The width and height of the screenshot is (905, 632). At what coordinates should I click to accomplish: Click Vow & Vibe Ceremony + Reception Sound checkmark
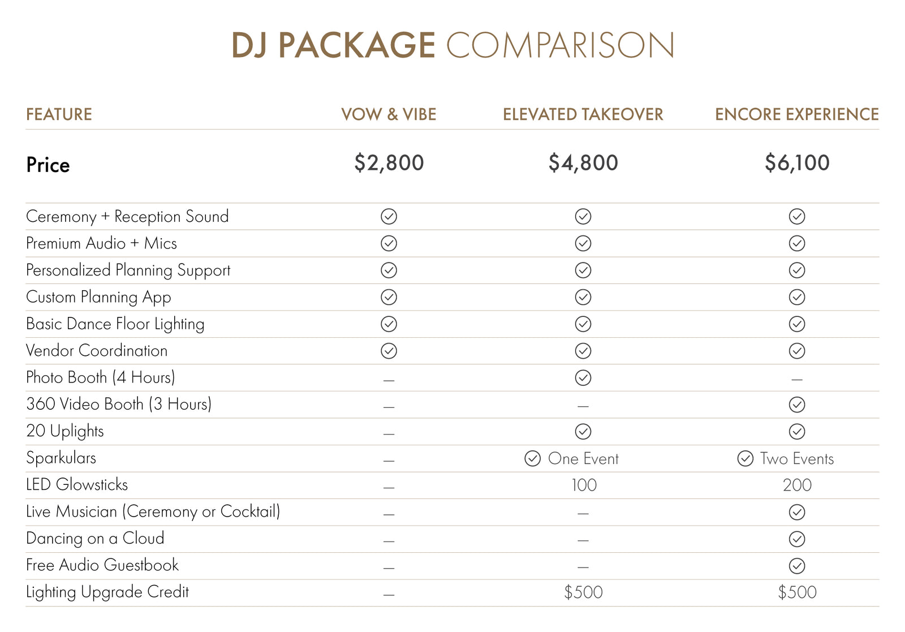389,216
